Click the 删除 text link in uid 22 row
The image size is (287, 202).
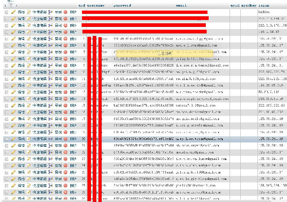pos(73,152)
